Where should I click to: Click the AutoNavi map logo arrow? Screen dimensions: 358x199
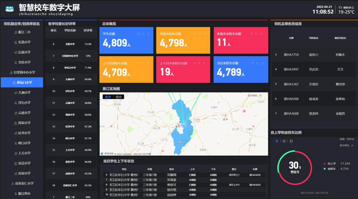pos(102,154)
